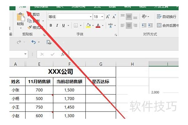
Task: Click Increase Indent icon
Action: [x=150, y=25]
